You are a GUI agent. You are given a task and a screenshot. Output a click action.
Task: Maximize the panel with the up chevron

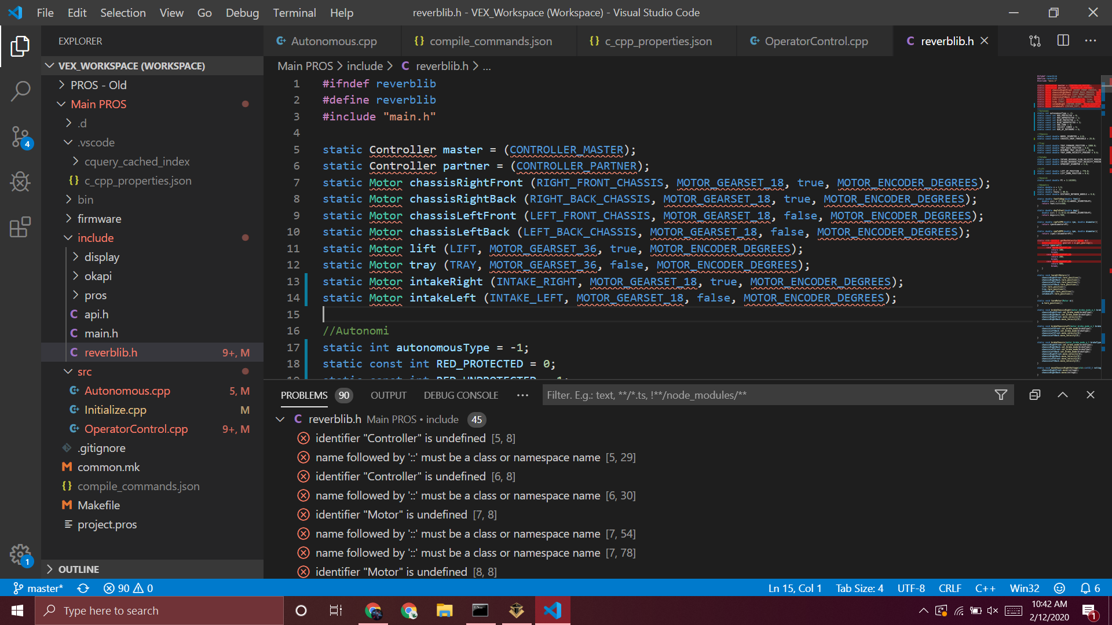1063,395
